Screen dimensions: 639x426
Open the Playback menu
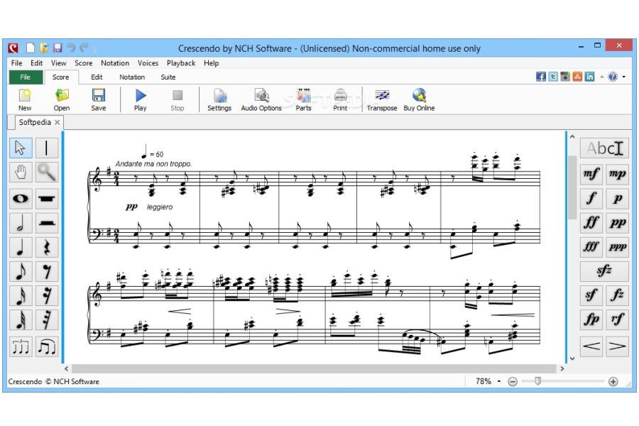[x=181, y=63]
